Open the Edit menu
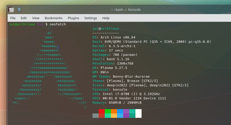This screenshot has width=231, height=125. point(24,18)
